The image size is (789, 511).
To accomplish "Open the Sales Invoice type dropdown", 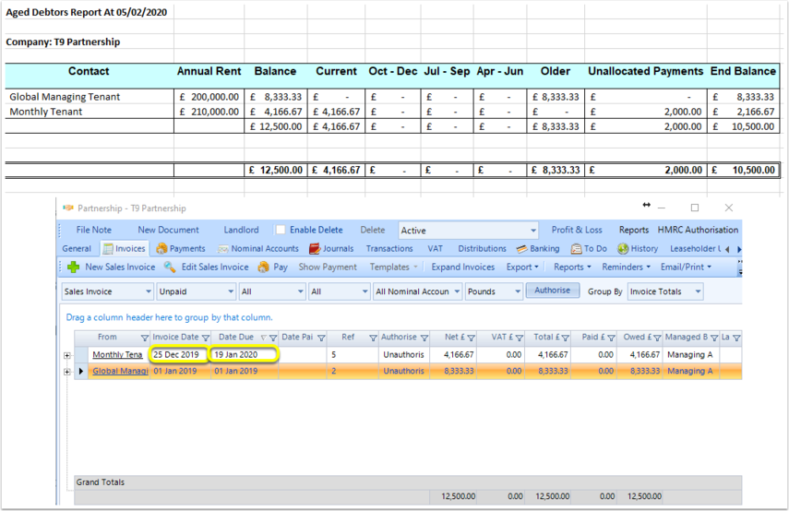I will point(108,291).
